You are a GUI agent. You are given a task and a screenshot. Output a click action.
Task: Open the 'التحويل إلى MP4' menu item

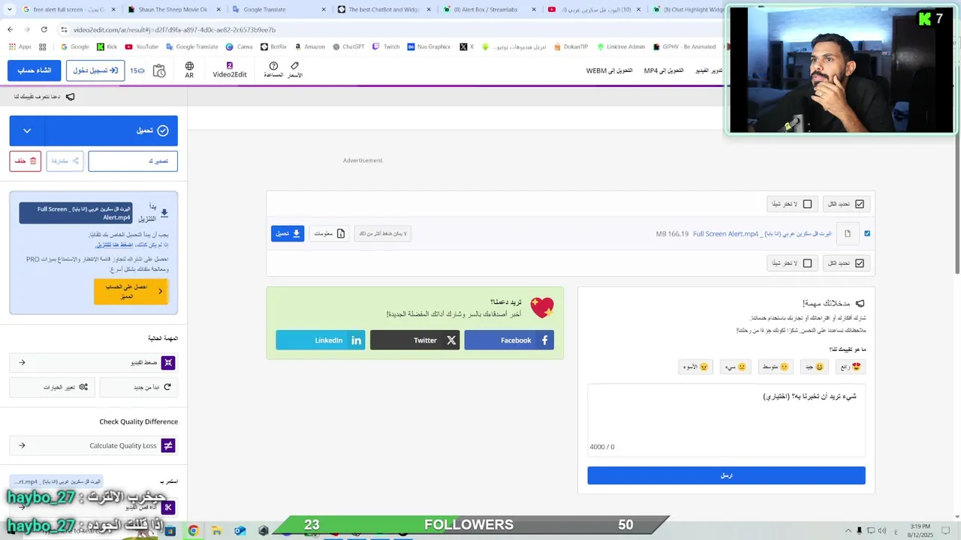[x=664, y=70]
